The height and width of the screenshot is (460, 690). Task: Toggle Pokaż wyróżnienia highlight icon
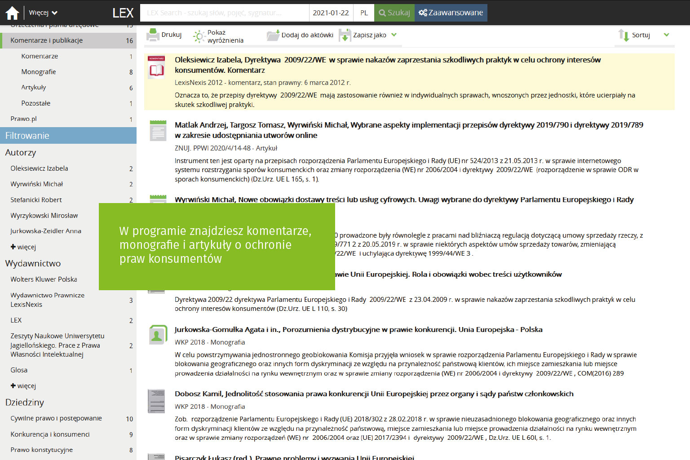pos(199,36)
